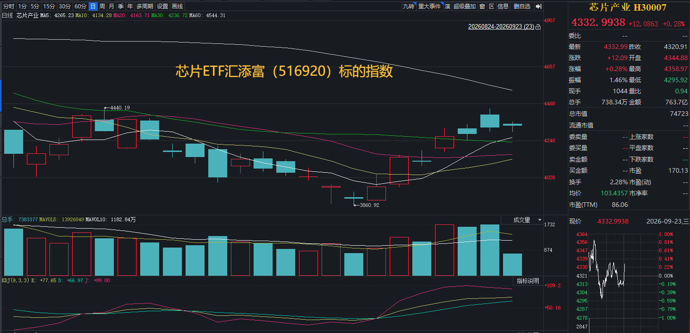Click the latest price 4332.9938 in the header
This screenshot has width=690, height=333.
[x=598, y=23]
